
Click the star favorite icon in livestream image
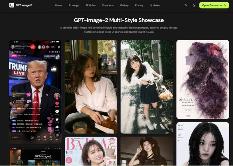click(57, 119)
